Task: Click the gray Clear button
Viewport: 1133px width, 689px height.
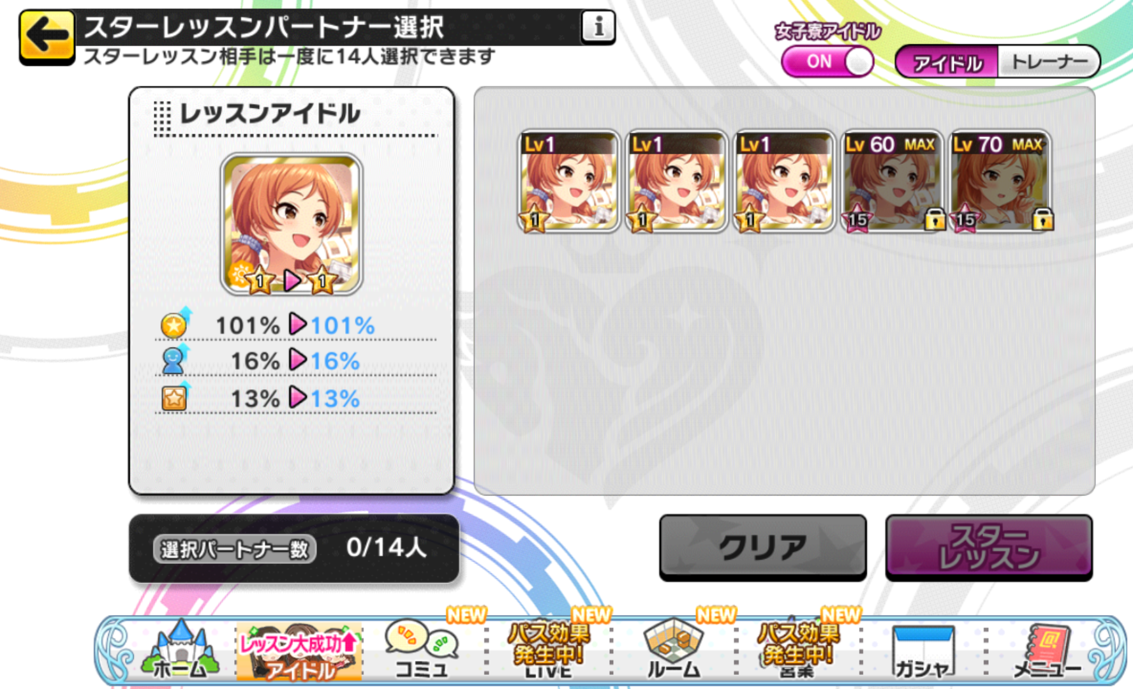Action: (762, 547)
